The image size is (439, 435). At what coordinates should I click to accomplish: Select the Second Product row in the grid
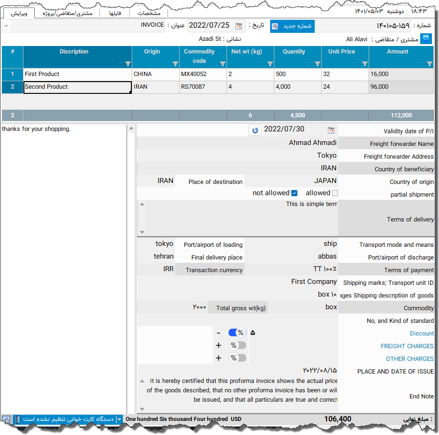(77, 87)
